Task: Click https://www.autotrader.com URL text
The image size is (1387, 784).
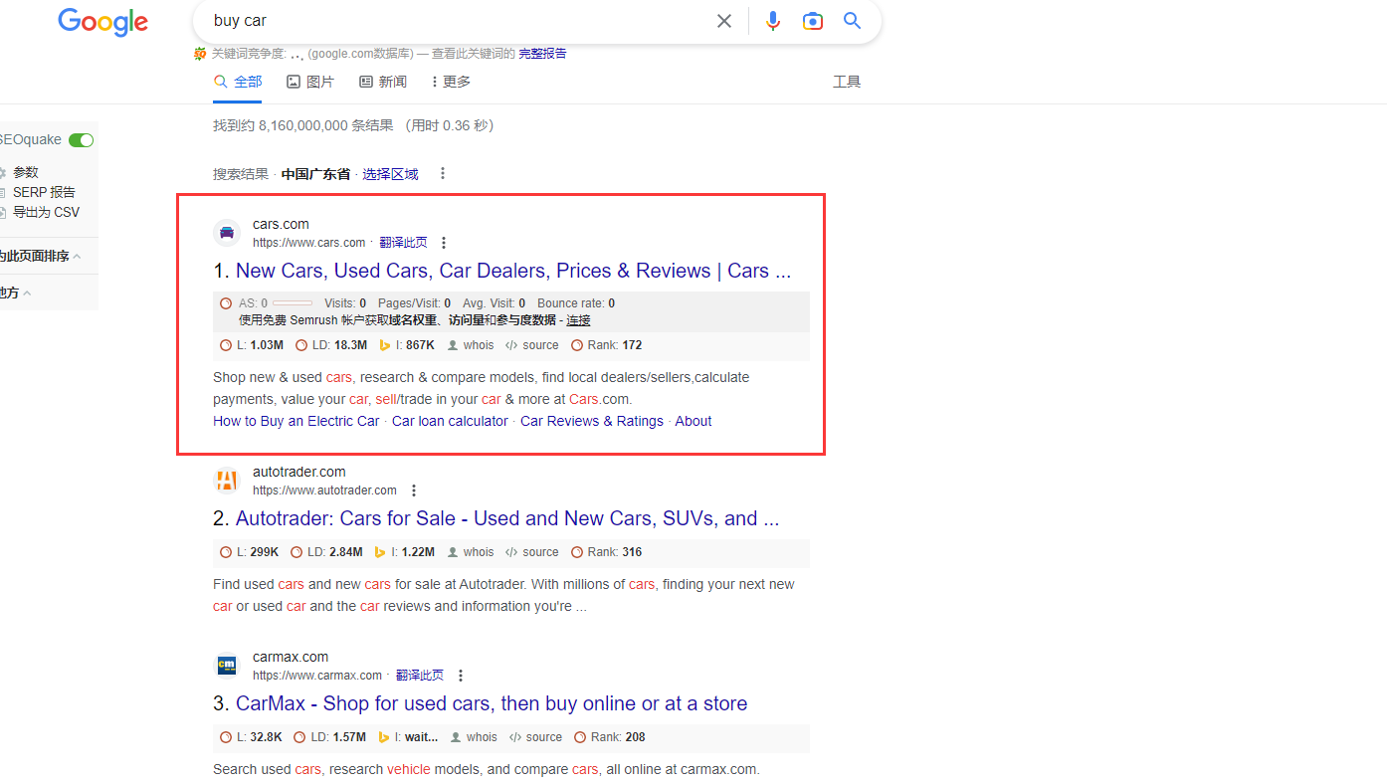Action: (324, 490)
